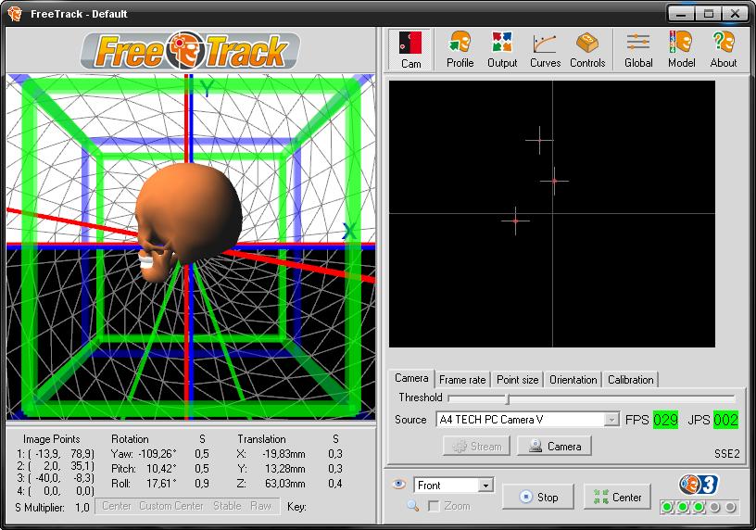Screen dimensions: 756x530
Task: Open the Output settings icon
Action: point(502,50)
